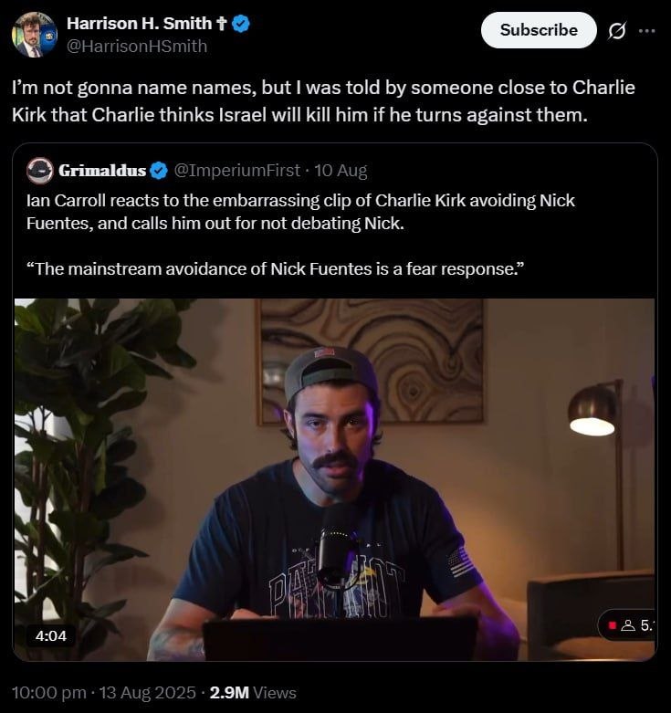Open Harrison H. Smith's profile avatar
The width and height of the screenshot is (671, 713).
[x=35, y=35]
